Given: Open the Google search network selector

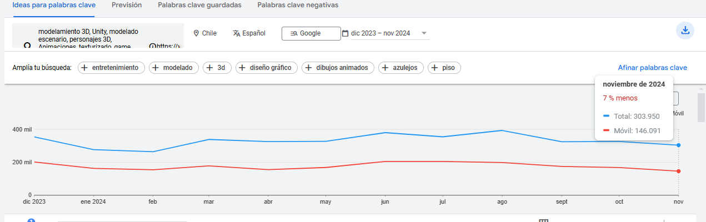Looking at the screenshot, I should click(x=311, y=33).
